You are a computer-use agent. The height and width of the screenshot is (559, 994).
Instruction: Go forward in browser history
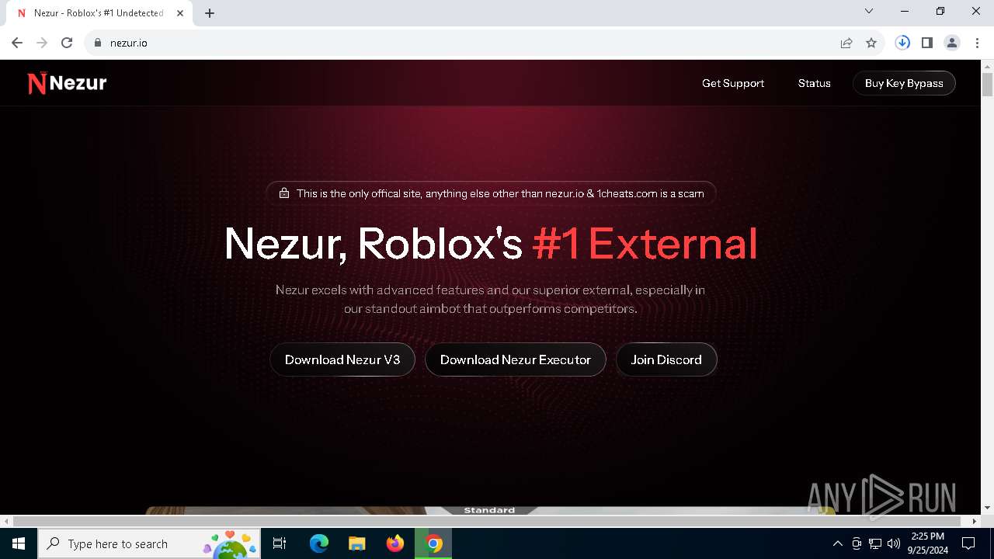tap(42, 43)
